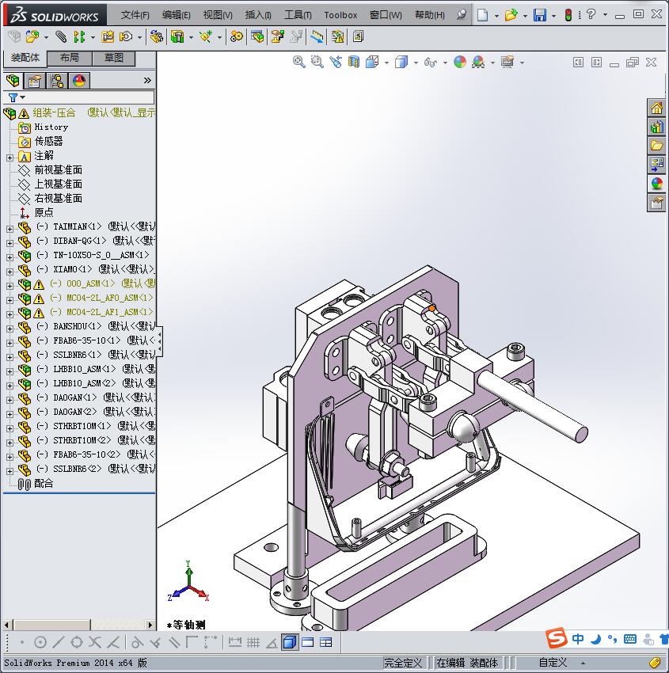This screenshot has width=669, height=673.
Task: Expand manager tabs with the double chevron
Action: point(147,80)
